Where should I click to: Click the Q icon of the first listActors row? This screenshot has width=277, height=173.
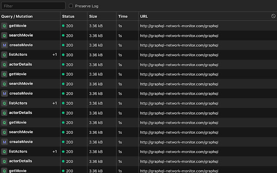(4, 55)
